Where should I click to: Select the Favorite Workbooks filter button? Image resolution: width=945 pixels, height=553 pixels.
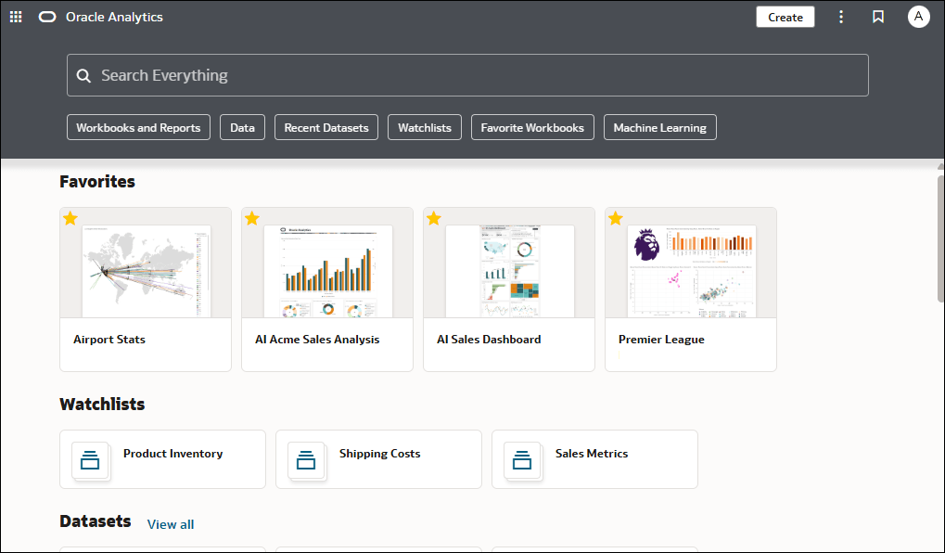point(532,127)
